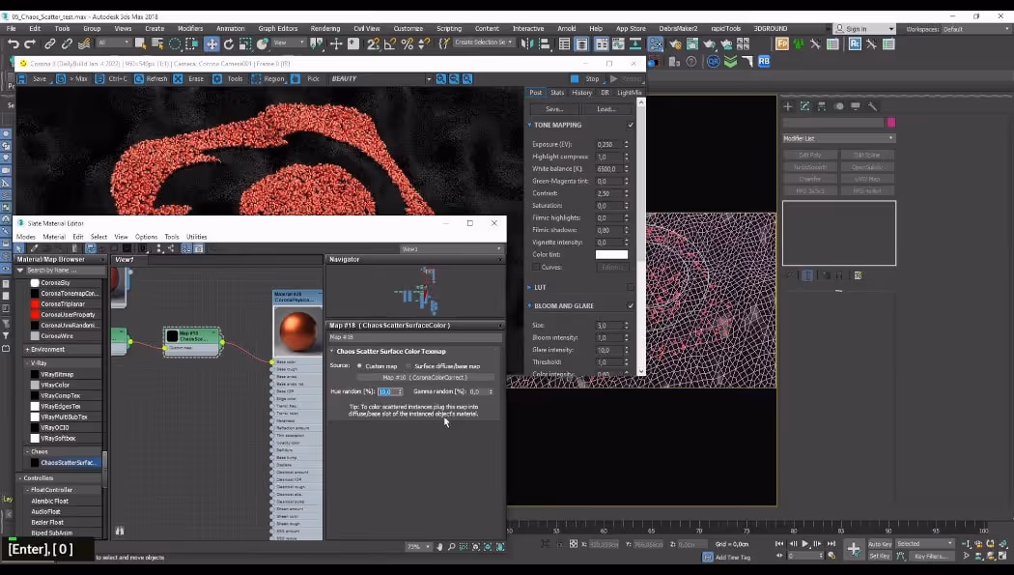Click the Color tint white swatch
Screen dimensions: 1014x575
[x=610, y=253]
